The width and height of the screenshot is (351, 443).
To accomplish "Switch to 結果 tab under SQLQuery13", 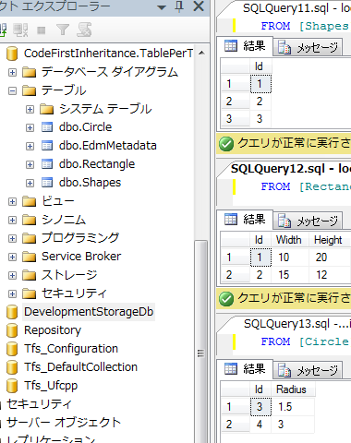I will [x=245, y=368].
